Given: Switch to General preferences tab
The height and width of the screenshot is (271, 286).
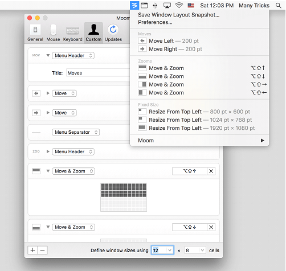Looking at the screenshot, I should pos(35,33).
